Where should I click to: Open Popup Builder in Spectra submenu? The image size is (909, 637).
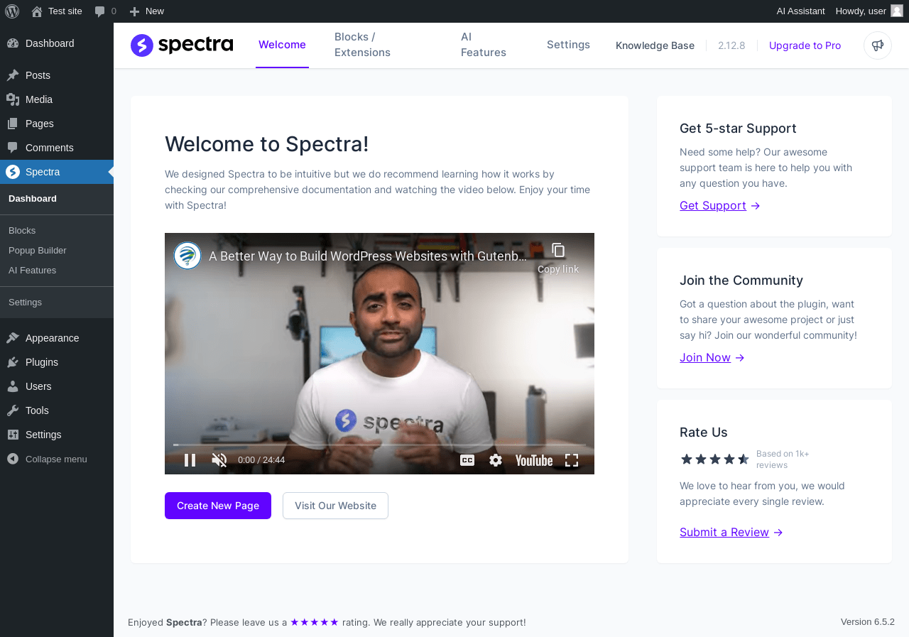point(38,250)
